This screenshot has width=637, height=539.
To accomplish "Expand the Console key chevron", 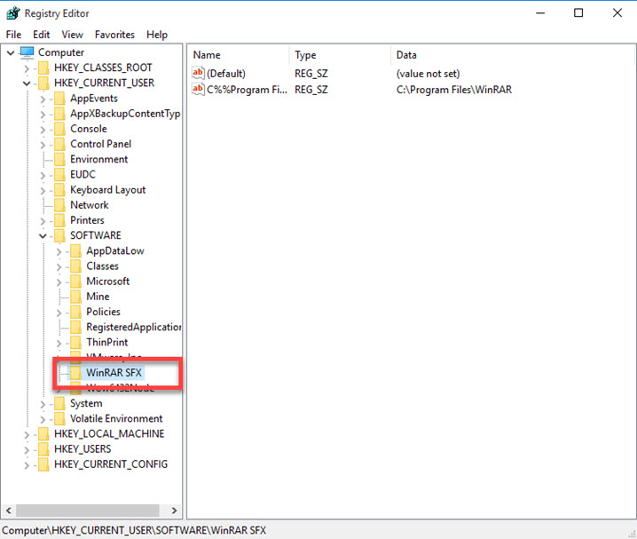I will [43, 130].
